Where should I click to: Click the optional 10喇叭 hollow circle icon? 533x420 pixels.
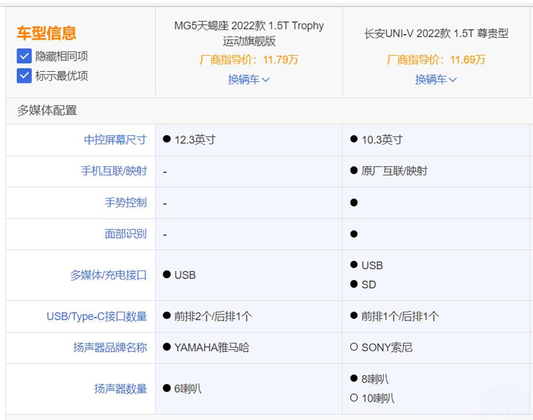point(354,398)
